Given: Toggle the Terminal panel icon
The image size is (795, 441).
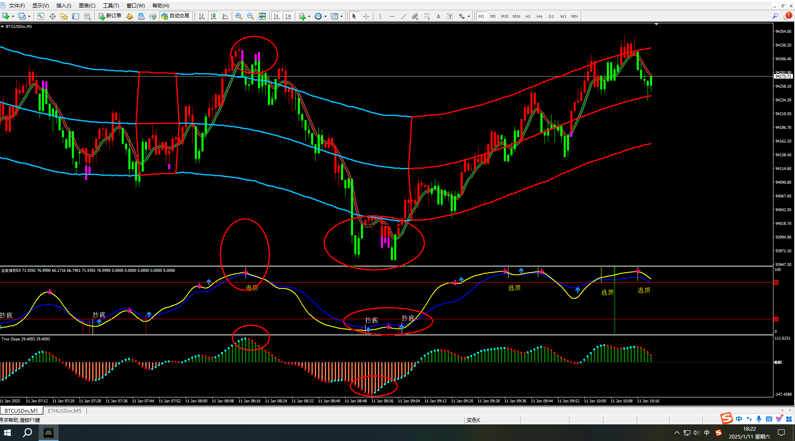Looking at the screenshot, I should coord(76,16).
